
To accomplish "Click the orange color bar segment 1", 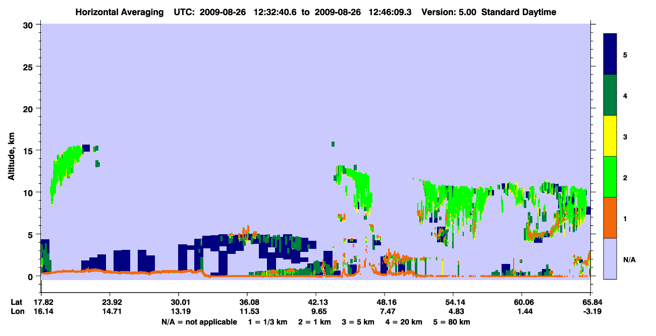I will [610, 218].
